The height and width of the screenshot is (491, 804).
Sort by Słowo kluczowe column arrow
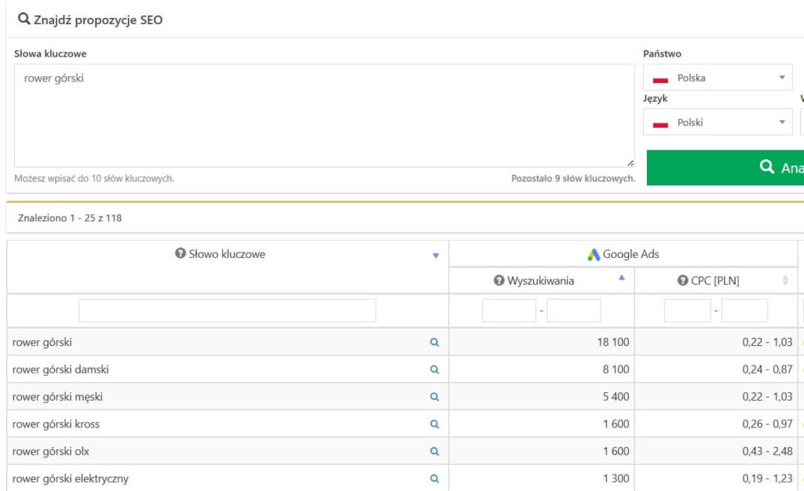[436, 256]
